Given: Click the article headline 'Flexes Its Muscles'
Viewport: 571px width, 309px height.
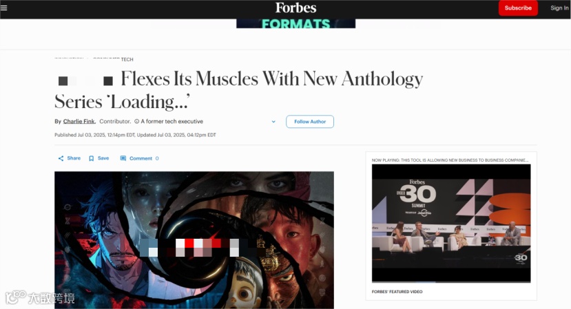Looking at the screenshot, I should (x=189, y=78).
